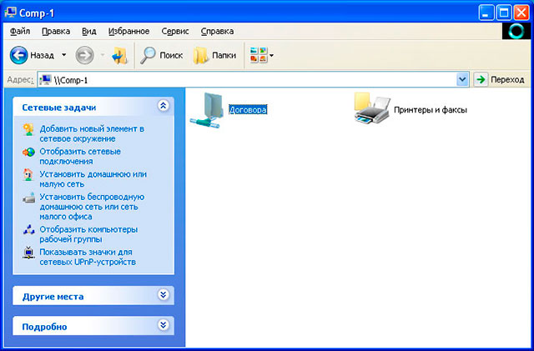Image resolution: width=534 pixels, height=351 pixels.
Task: Expand the Подробно panel
Action: pyautogui.click(x=164, y=325)
